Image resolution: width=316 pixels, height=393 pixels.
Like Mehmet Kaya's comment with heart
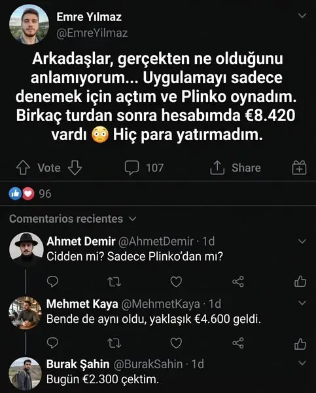pyautogui.click(x=176, y=343)
